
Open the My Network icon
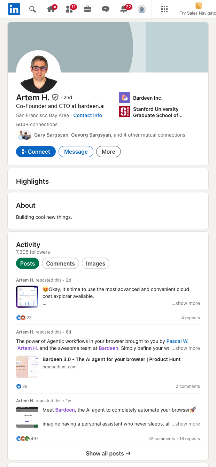point(70,9)
